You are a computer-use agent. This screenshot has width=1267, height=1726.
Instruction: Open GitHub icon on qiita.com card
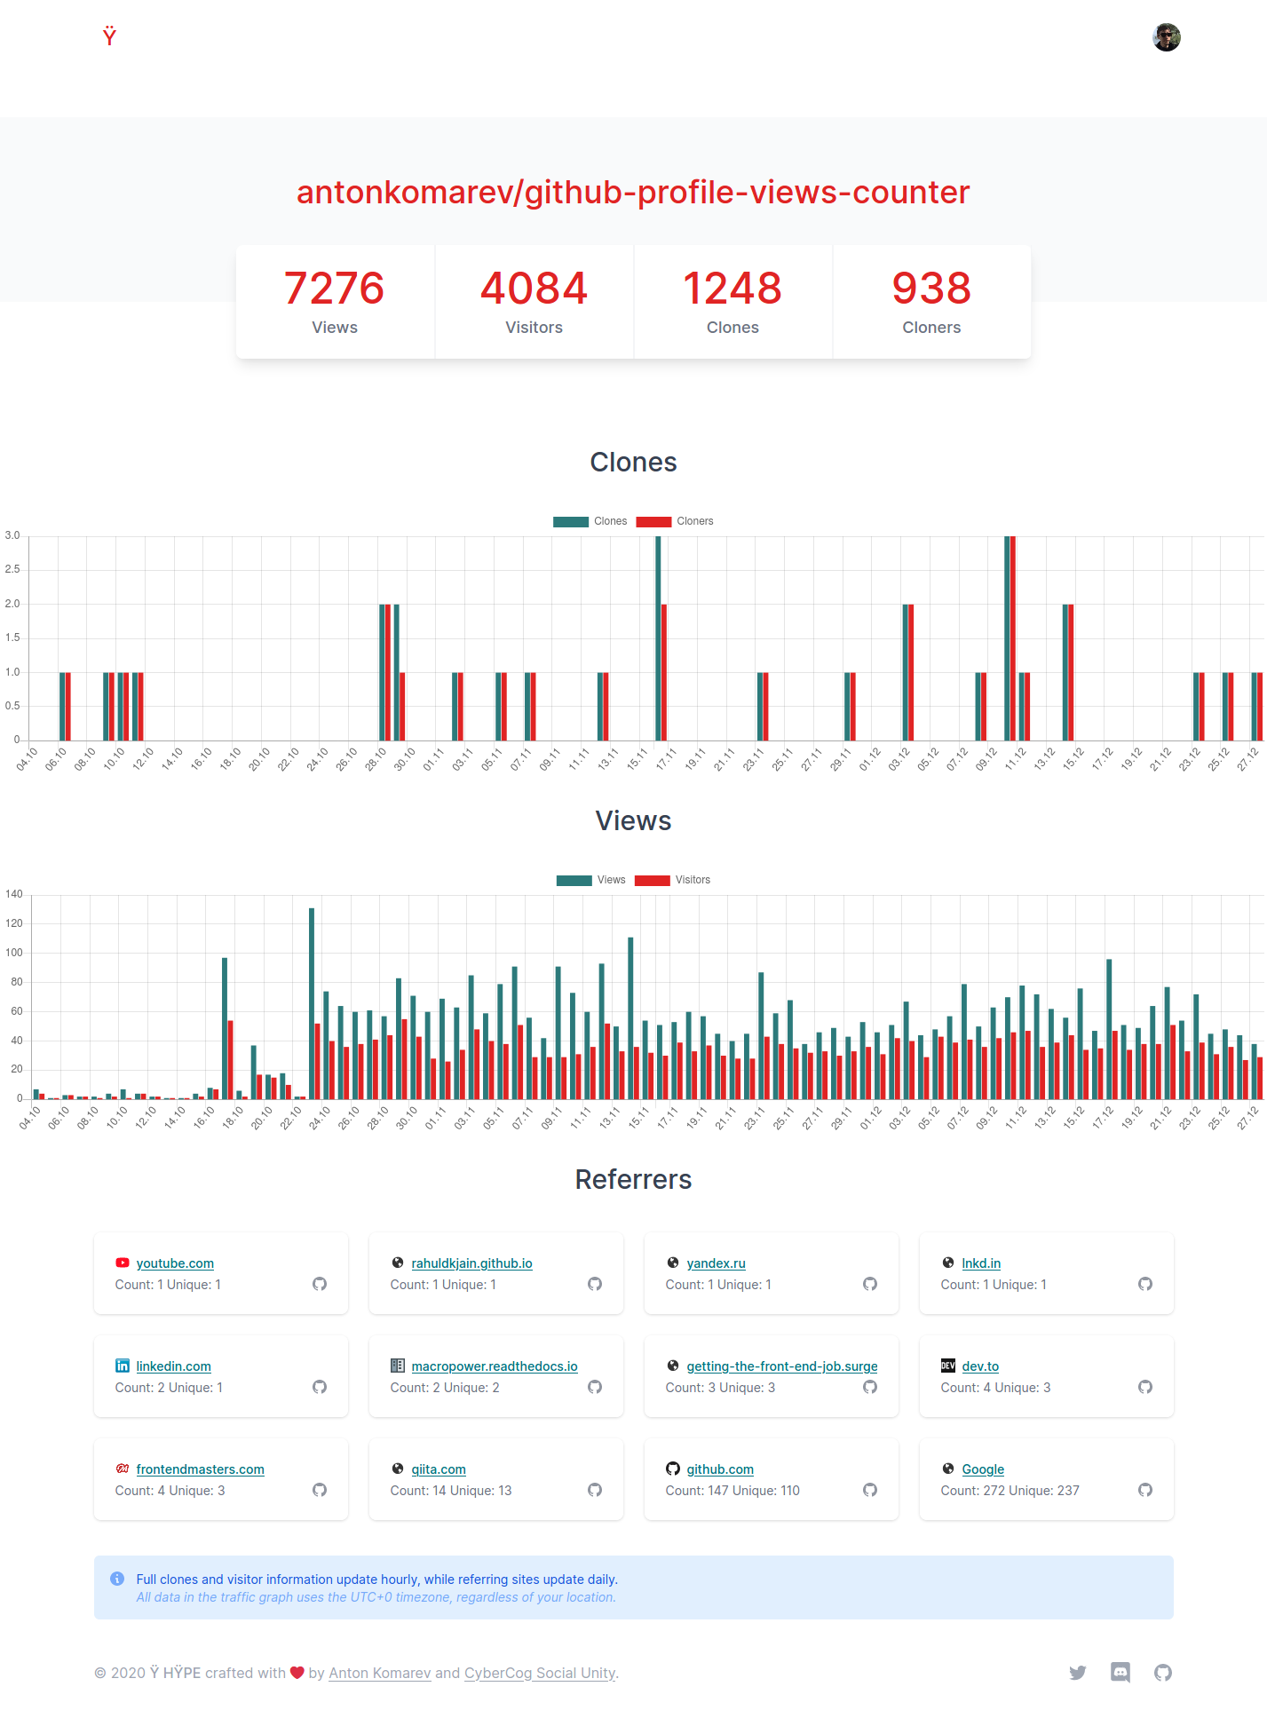point(595,1490)
